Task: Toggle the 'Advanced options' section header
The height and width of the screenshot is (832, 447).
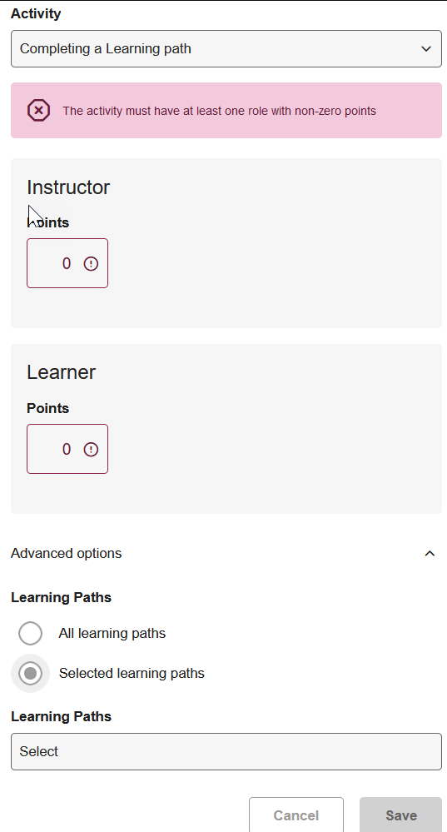Action: tap(226, 554)
